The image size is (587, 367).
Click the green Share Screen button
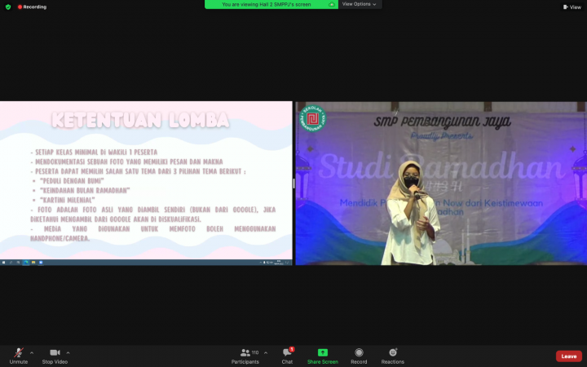(x=322, y=356)
